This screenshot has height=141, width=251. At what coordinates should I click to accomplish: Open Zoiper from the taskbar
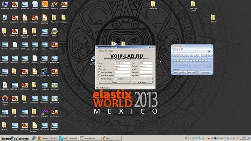point(111,138)
